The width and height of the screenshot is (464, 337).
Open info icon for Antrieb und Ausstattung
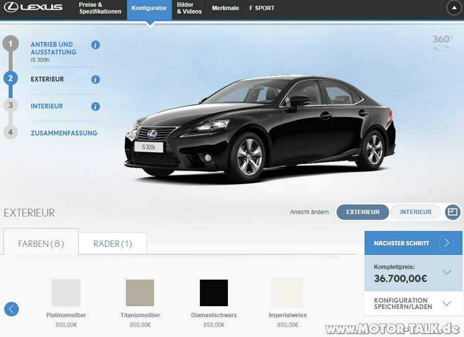tap(95, 45)
